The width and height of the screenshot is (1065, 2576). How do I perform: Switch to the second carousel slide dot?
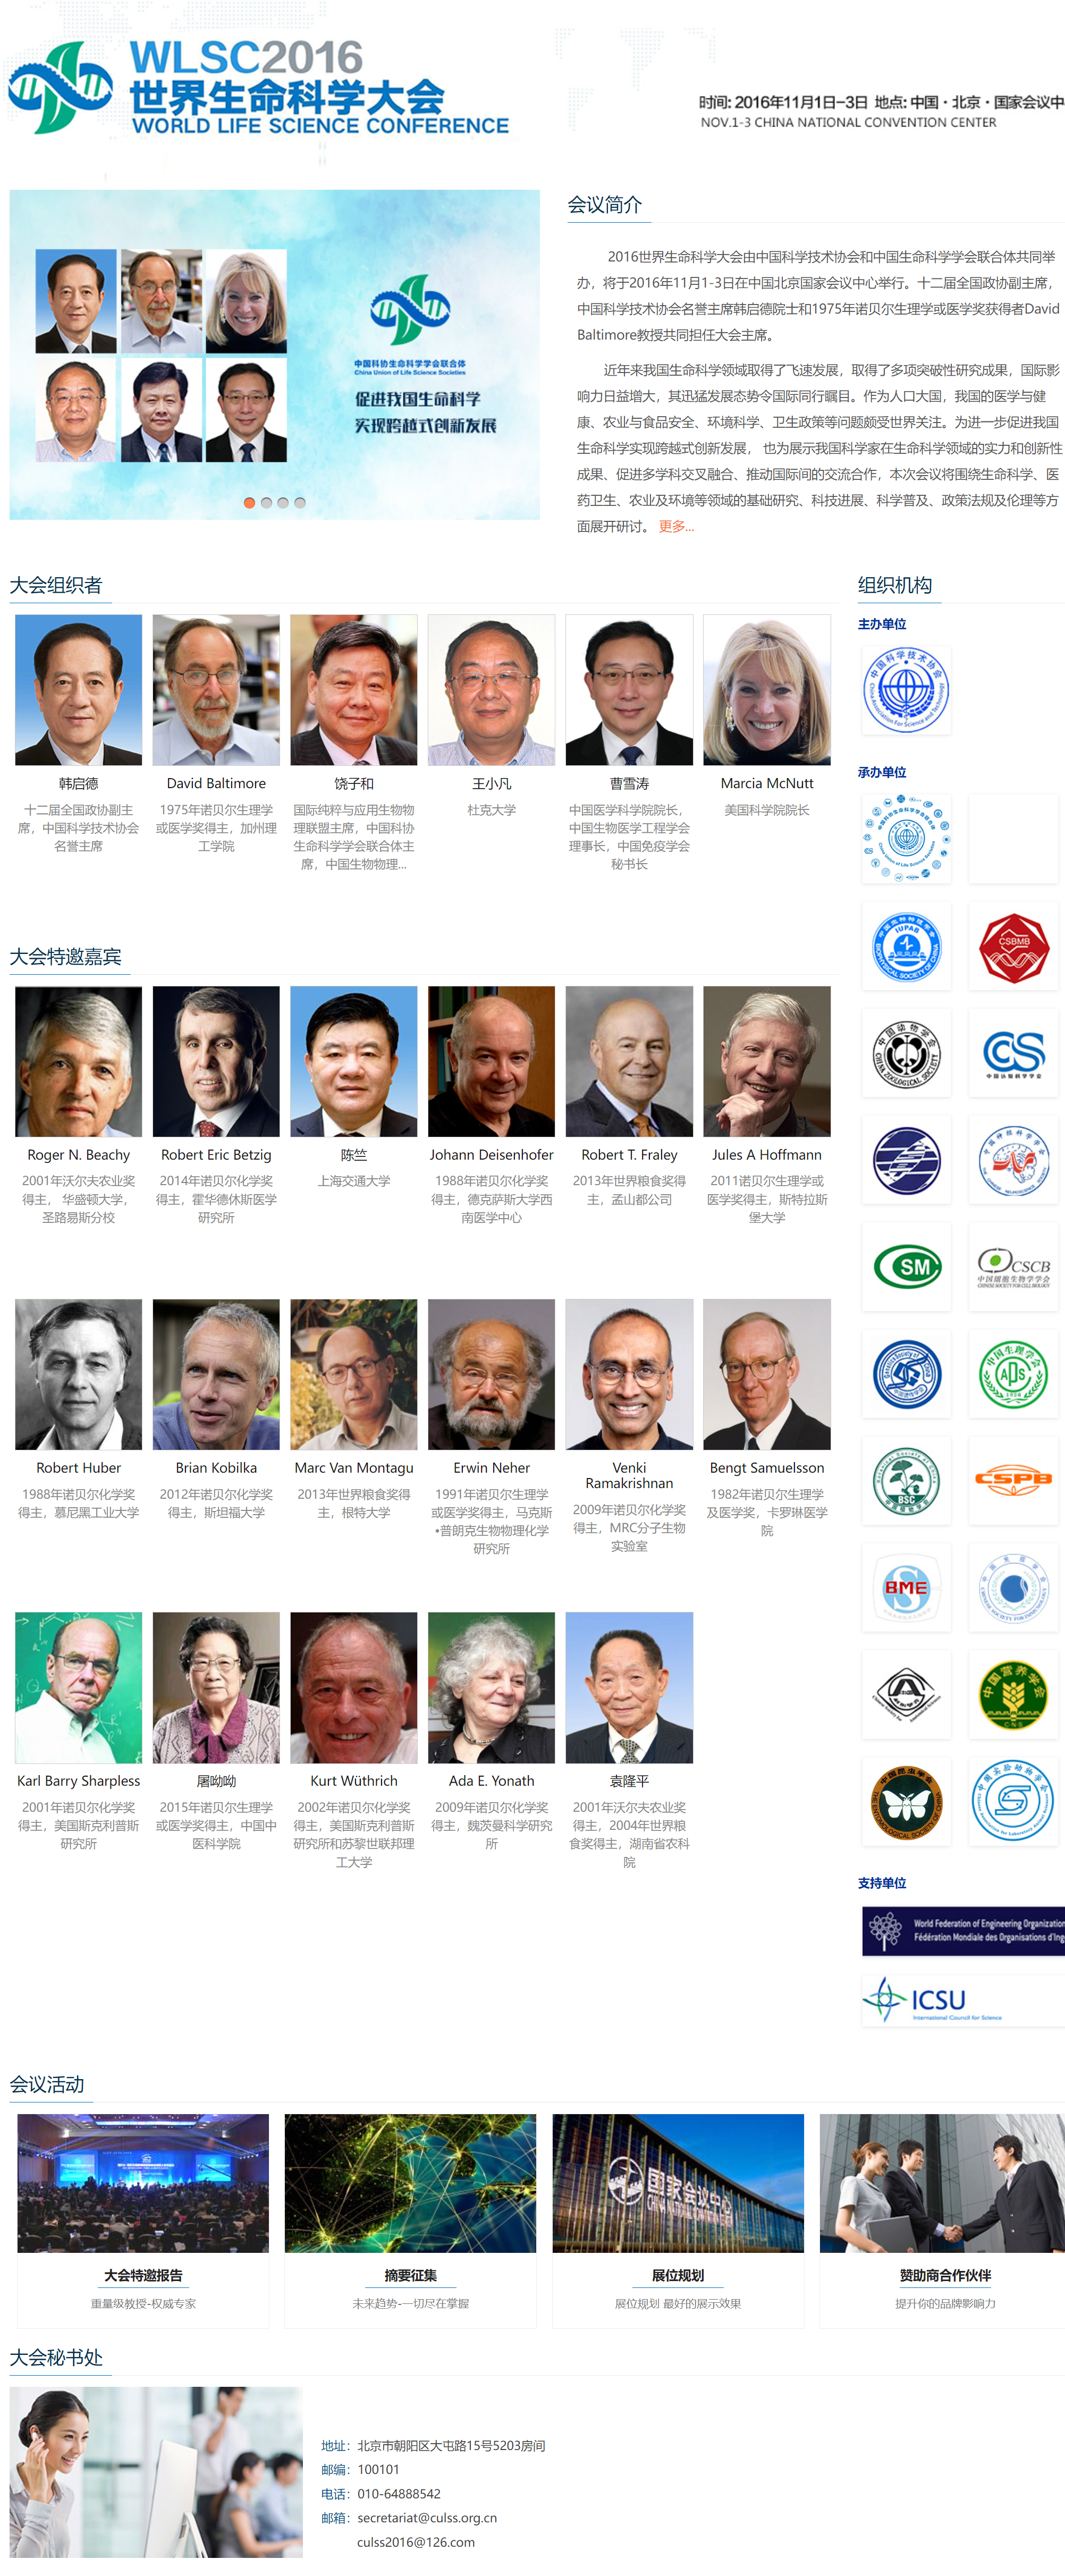(x=266, y=503)
